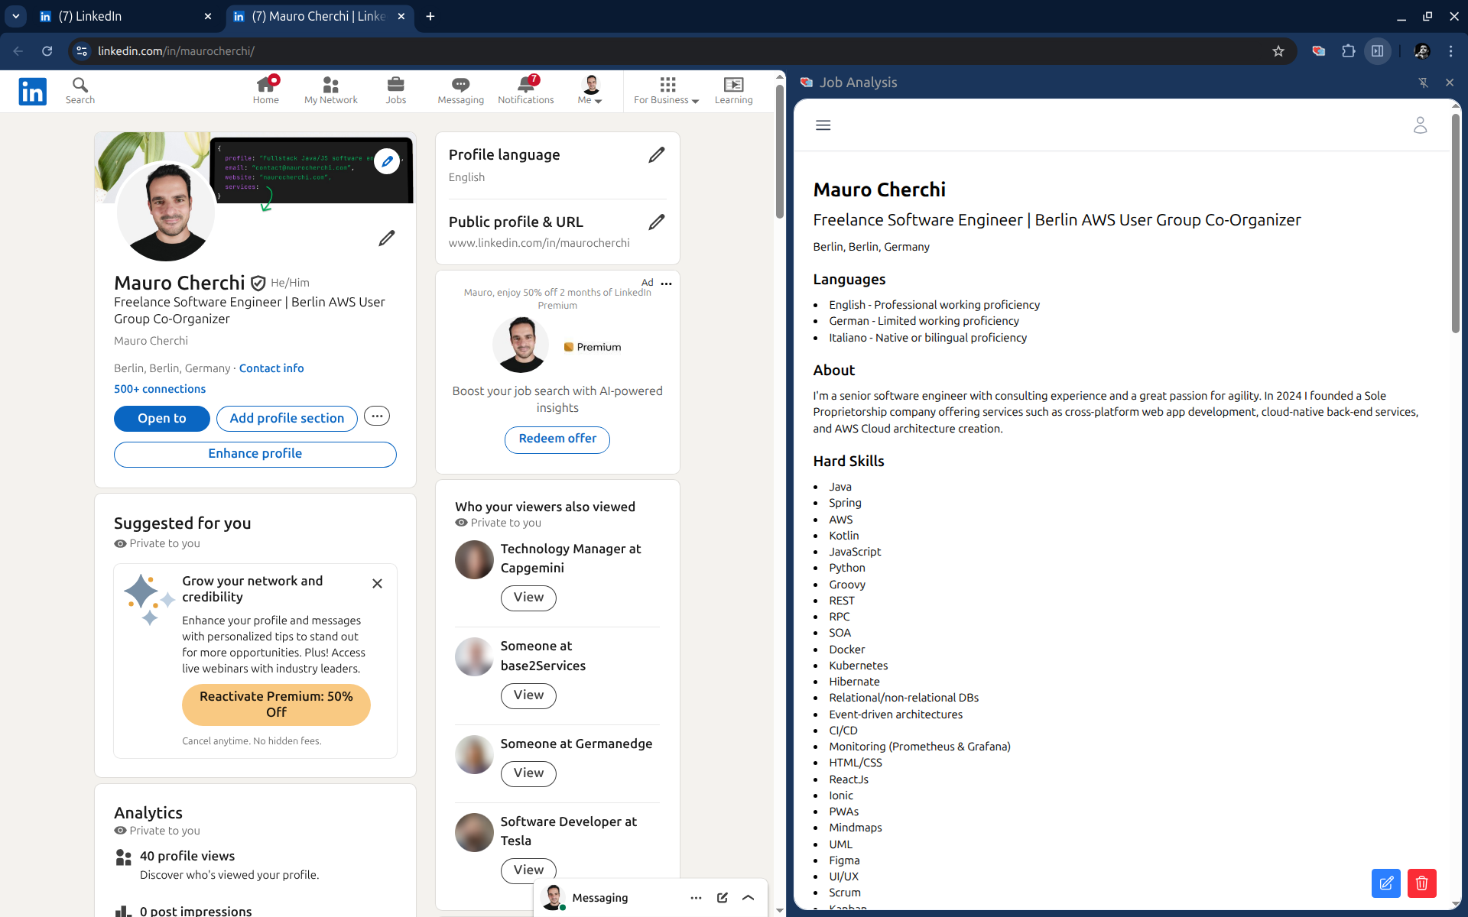Open LinkedIn Messaging speech bubble icon
Viewport: 1468px width, 917px height.
pos(460,84)
